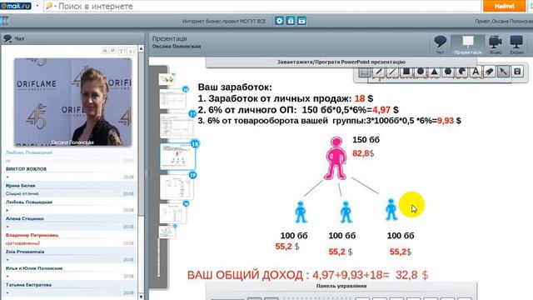This screenshot has height=300, width=533.
Task: Select the eraser tool
Action: tap(490, 72)
